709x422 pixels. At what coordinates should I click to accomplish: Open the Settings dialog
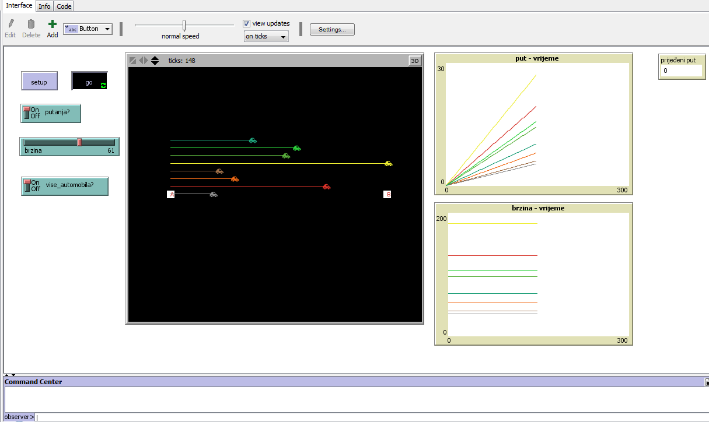tap(332, 30)
